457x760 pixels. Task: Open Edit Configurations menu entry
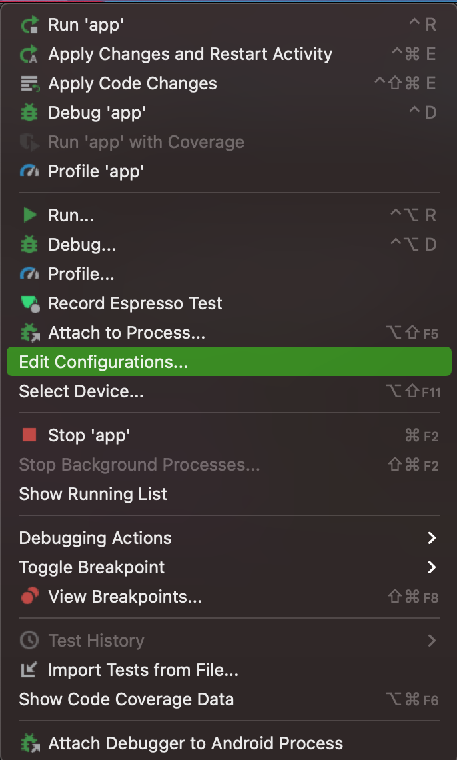pos(103,363)
